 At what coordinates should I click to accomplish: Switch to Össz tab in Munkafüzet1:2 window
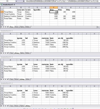12,106
